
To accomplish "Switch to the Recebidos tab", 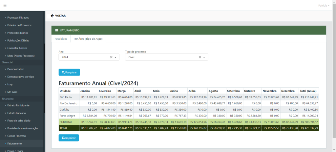I will click(x=61, y=39).
